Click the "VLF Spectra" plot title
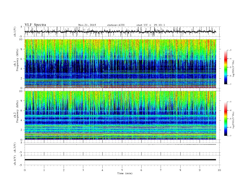The height and width of the screenshot is (191, 247). [x=35, y=25]
